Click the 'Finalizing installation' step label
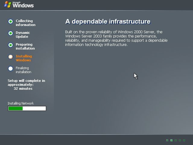This screenshot has width=193, height=145. [24, 70]
